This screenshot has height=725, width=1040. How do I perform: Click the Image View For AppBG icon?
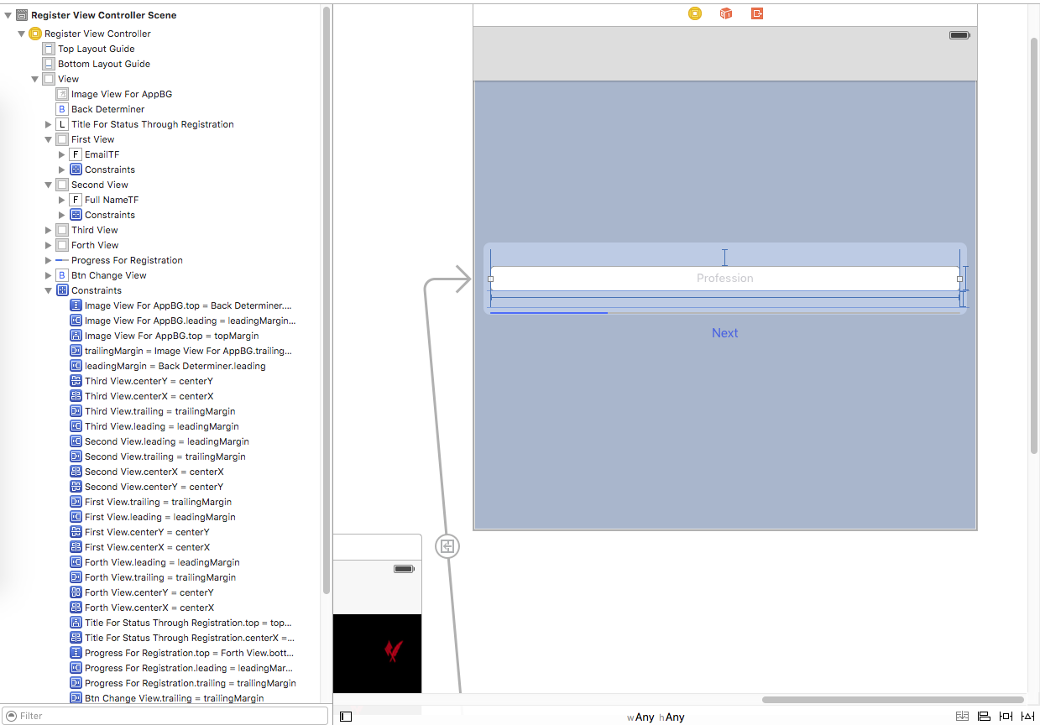coord(62,94)
